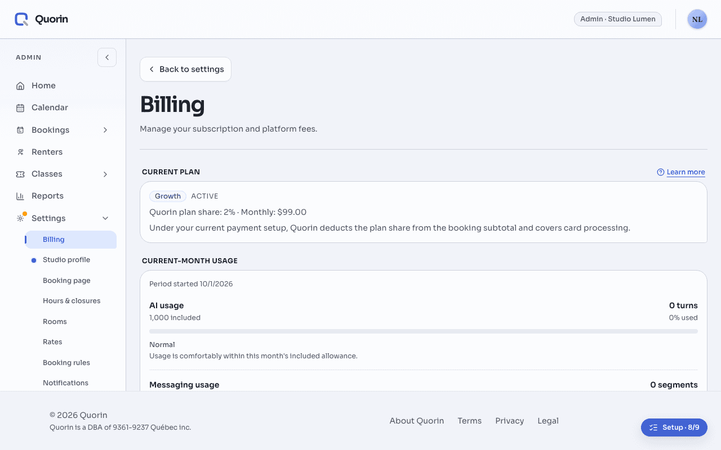
Task: Go to Home in sidebar
Action: pyautogui.click(x=65, y=85)
